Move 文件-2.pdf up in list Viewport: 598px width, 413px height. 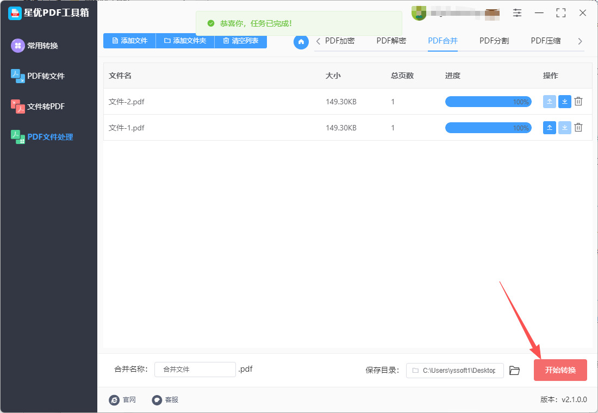[549, 102]
